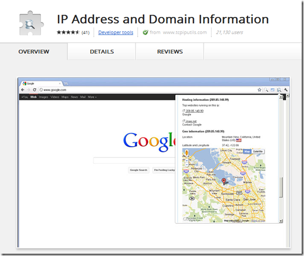Select the OVERVIEW tab
This screenshot has height=256, width=304.
(x=33, y=52)
